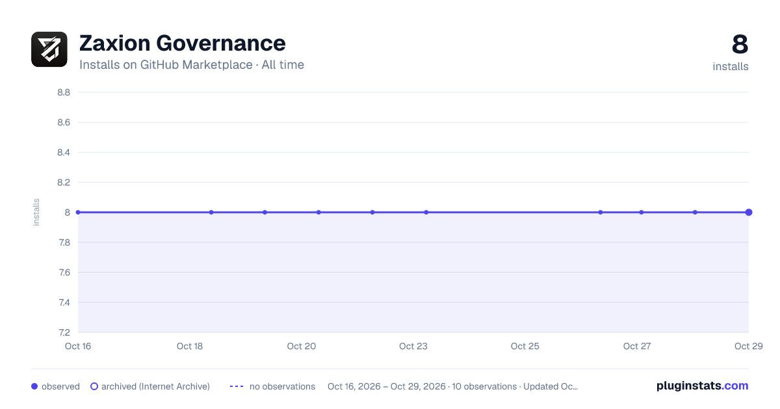This screenshot has height=409, width=780.
Task: Select the data point just after Oct 18
Action: pos(211,212)
